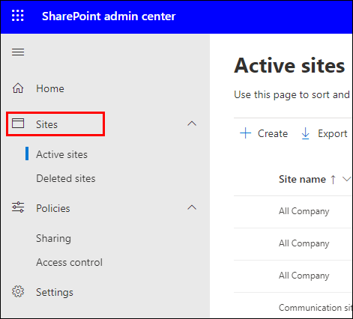Click the Create button

pos(264,133)
